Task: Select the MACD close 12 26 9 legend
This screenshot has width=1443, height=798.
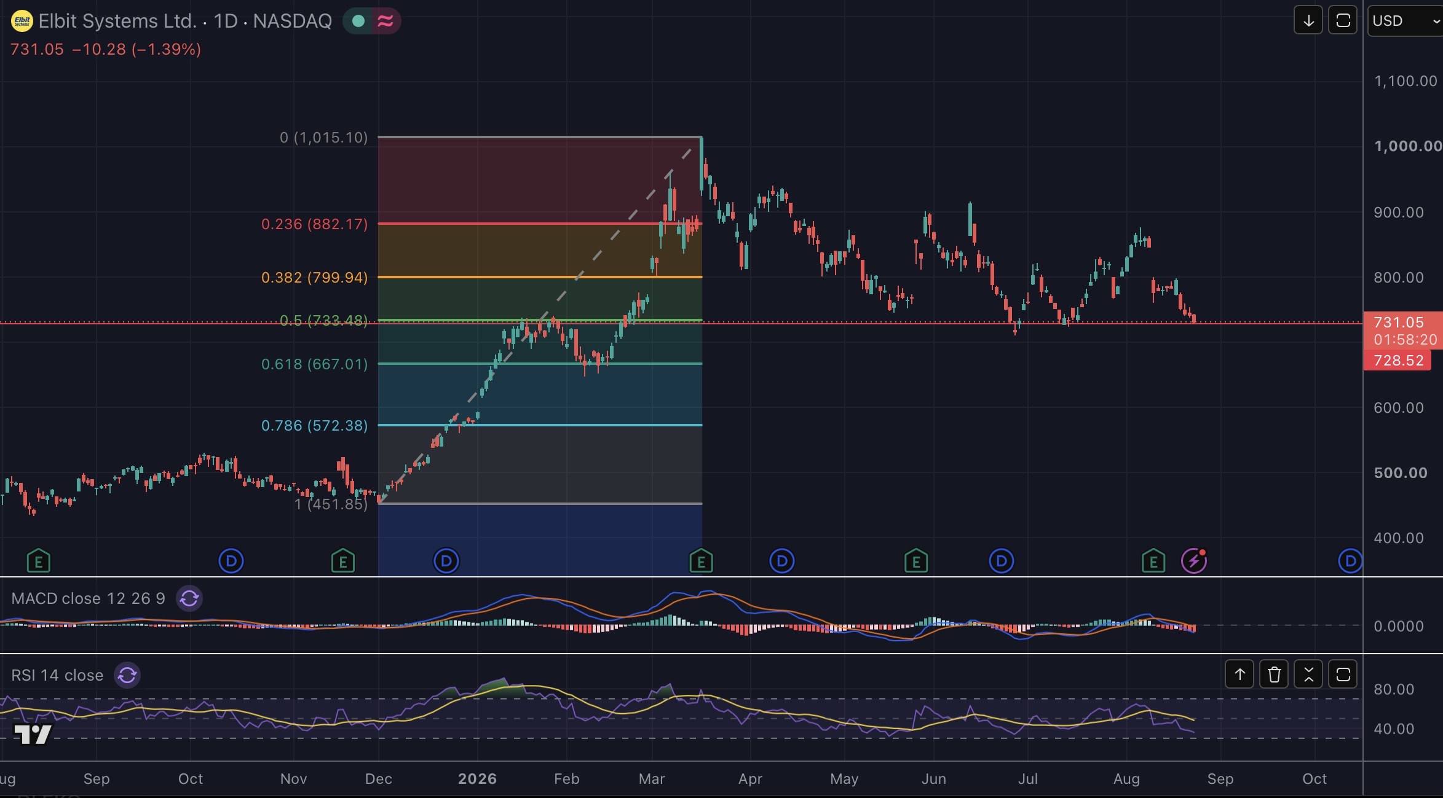Action: pos(89,598)
